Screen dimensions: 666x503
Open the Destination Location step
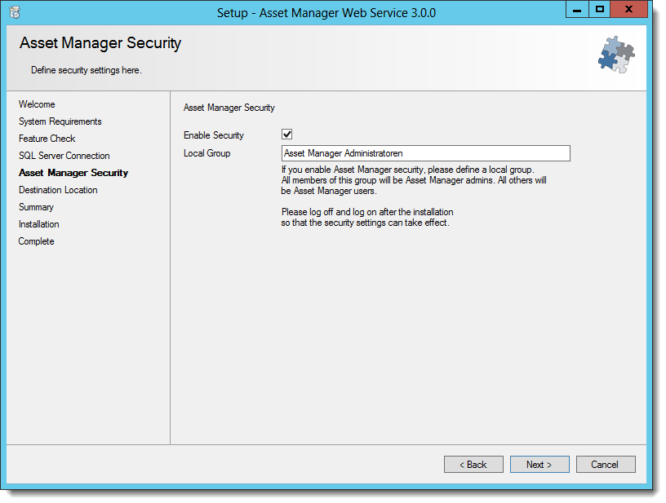coord(58,190)
